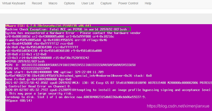
Task: Open the Virtual Keyboard menu
Action: coord(14,3)
